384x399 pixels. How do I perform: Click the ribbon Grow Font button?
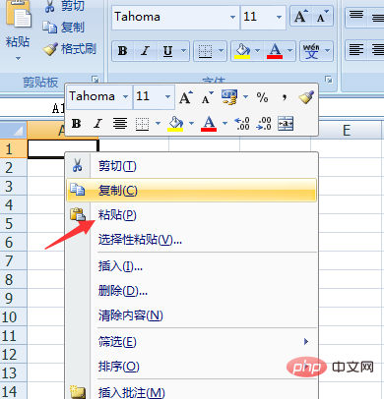point(301,17)
